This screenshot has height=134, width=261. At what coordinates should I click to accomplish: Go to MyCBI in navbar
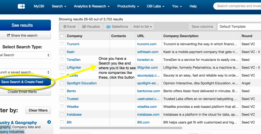[39, 6]
